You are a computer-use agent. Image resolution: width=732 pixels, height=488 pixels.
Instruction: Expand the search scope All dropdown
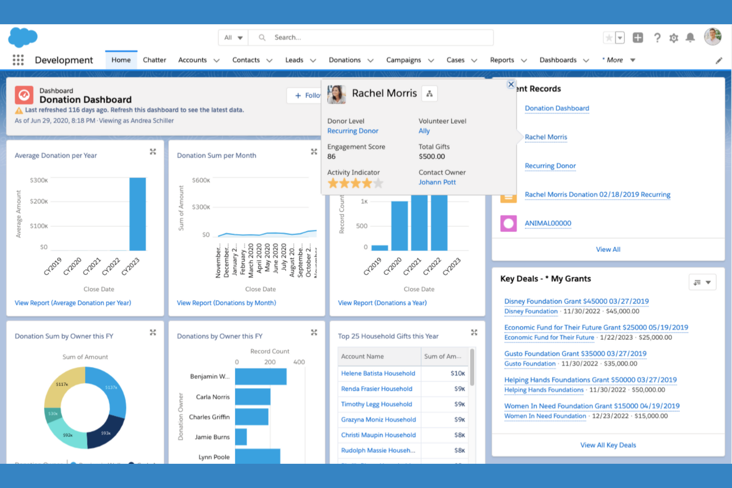tap(232, 37)
